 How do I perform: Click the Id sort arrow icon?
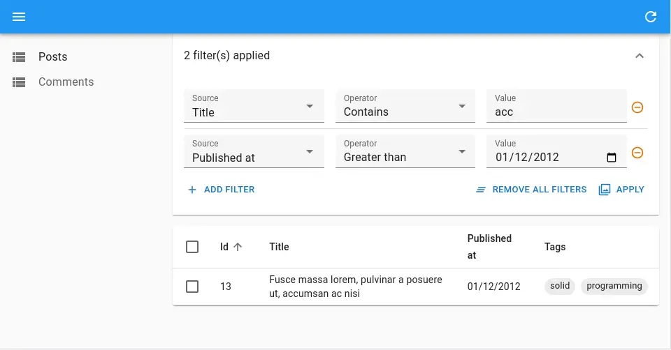pos(238,247)
